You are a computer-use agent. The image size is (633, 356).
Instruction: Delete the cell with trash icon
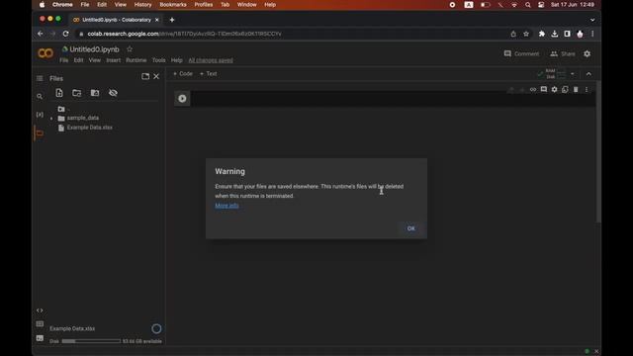coord(576,90)
